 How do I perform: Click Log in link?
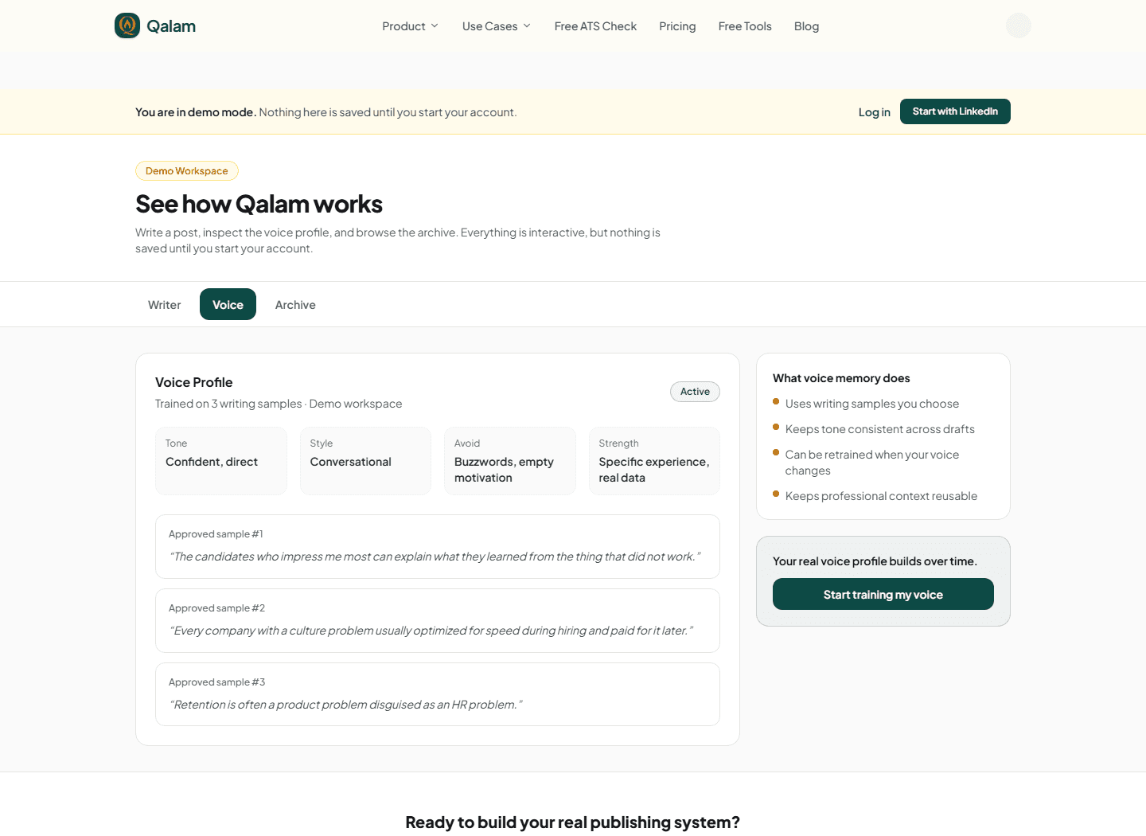click(874, 112)
